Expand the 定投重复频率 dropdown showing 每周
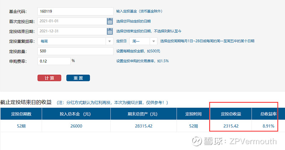285x150 pixels. tap(110, 41)
